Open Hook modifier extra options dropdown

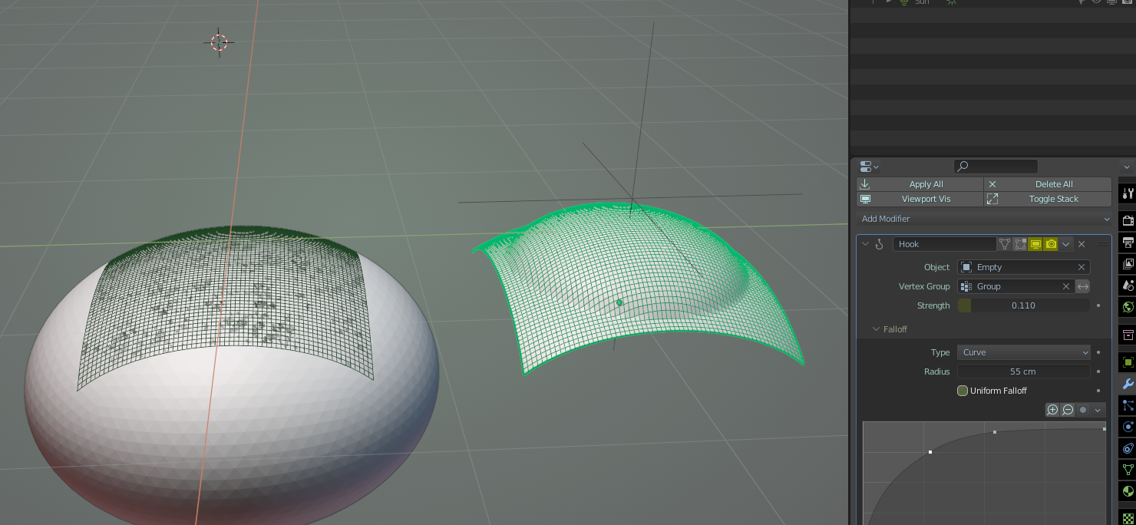(x=1065, y=244)
